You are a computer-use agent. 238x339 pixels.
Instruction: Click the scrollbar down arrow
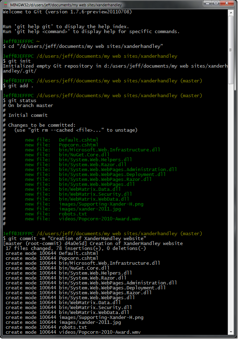click(231, 332)
